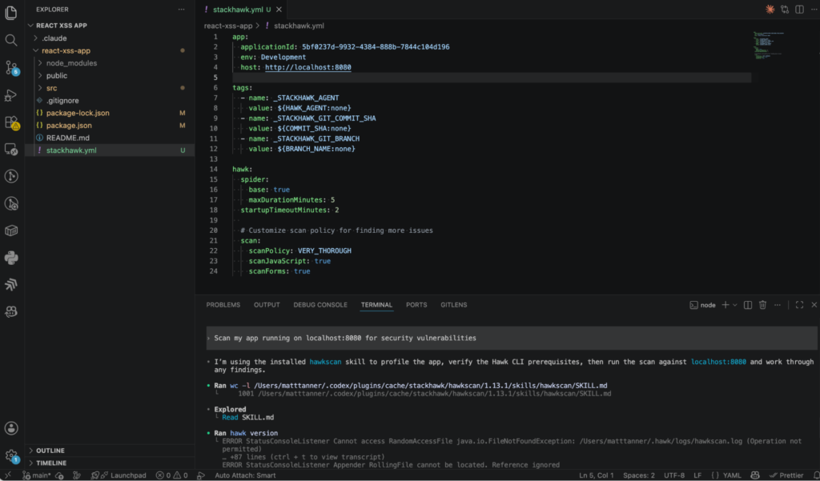Switch to the DEBUG CONSOLE tab
This screenshot has height=481, width=820.
point(320,305)
